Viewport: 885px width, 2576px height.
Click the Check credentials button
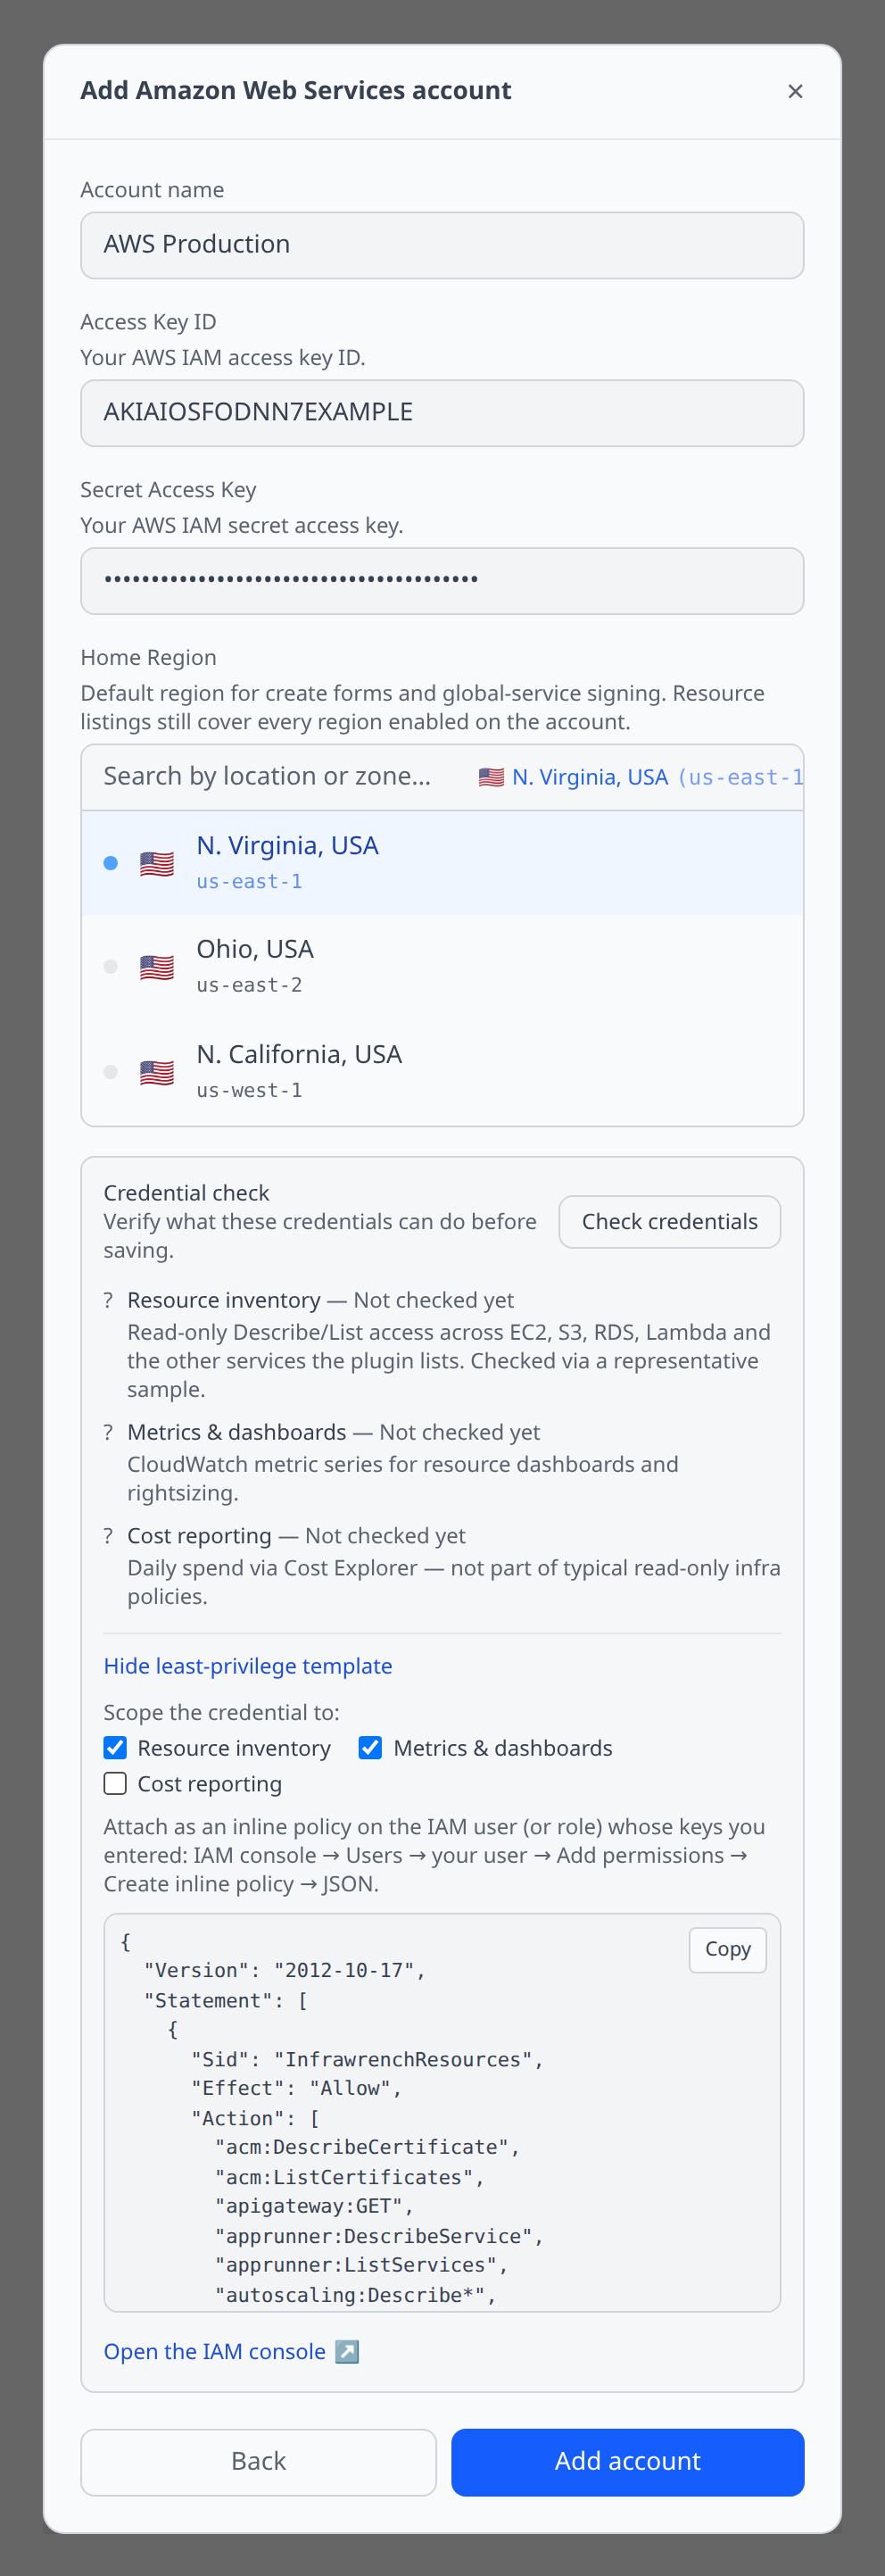coord(669,1221)
